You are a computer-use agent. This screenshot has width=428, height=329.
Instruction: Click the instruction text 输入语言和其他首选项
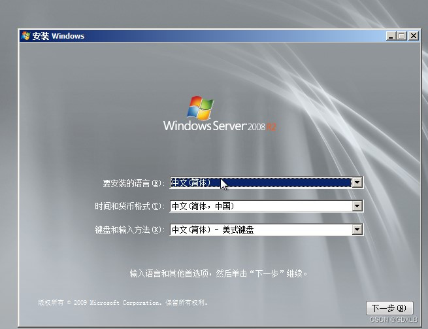tap(169, 273)
